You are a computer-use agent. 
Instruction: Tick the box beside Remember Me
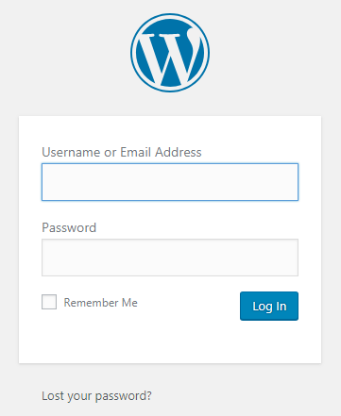[x=49, y=302]
